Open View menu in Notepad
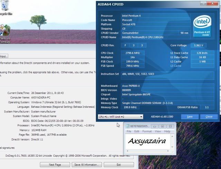This screenshot has height=169, width=221. (158, 131)
